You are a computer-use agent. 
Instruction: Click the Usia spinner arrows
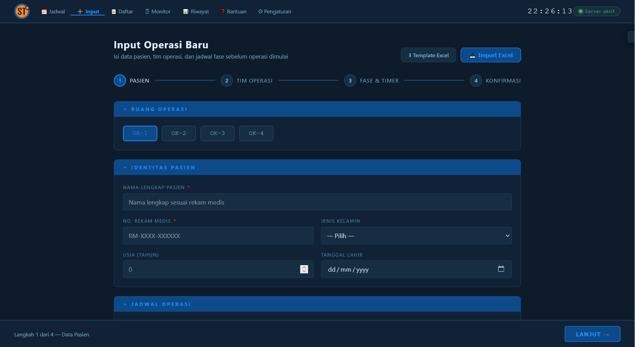coord(304,269)
